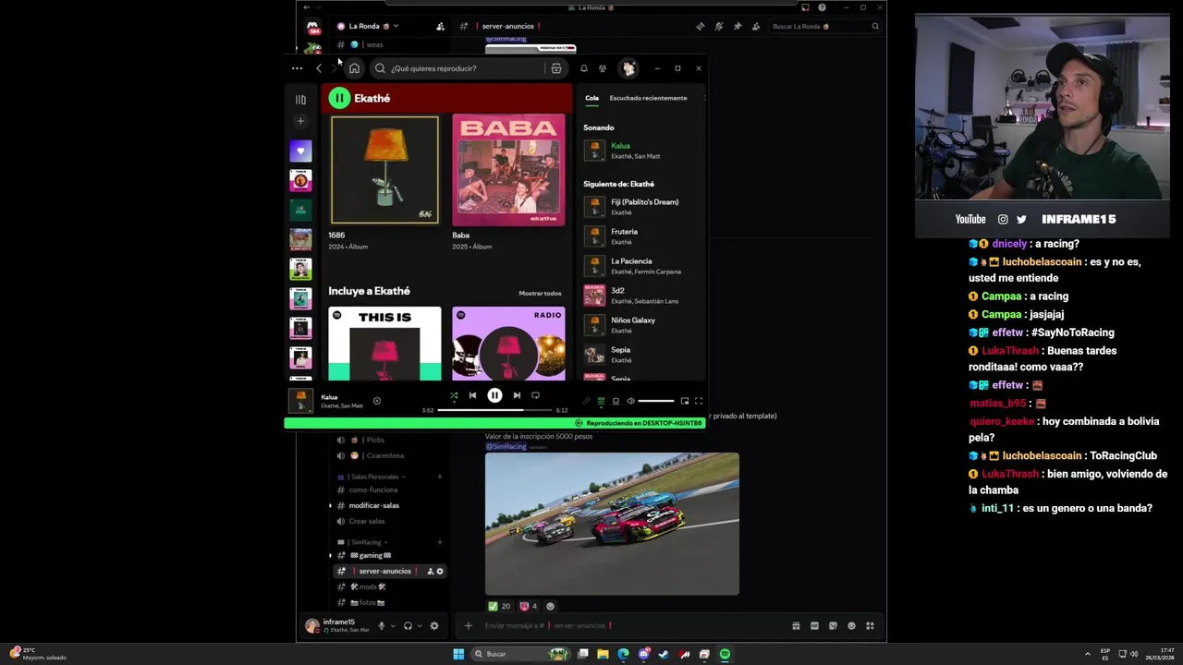The height and width of the screenshot is (665, 1183).
Task: Open the Spotify Home screen
Action: 354,68
